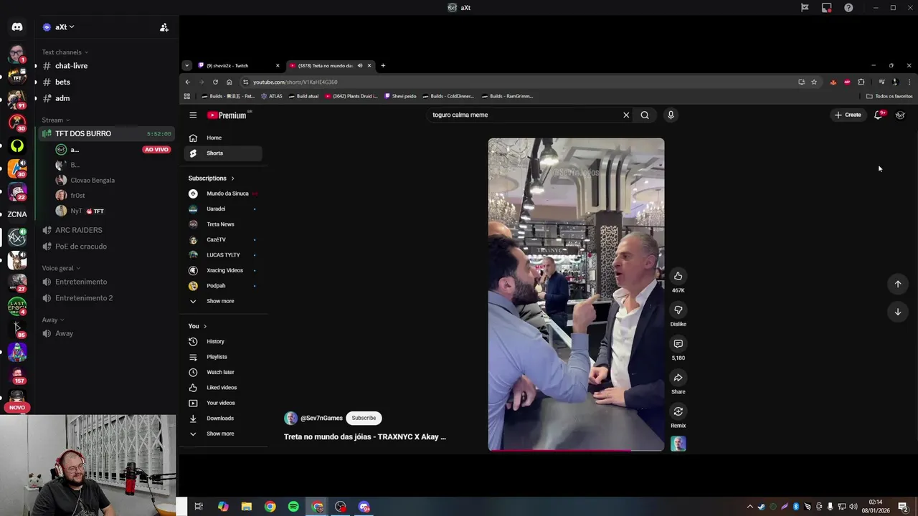Viewport: 918px width, 516px height.
Task: Open watch History
Action: point(223,342)
